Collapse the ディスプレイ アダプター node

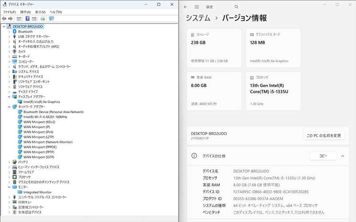pos(9,97)
